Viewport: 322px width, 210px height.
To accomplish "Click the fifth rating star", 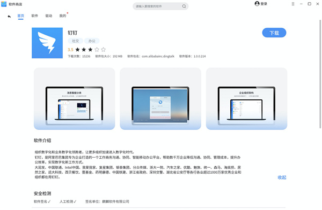I will tap(104, 50).
